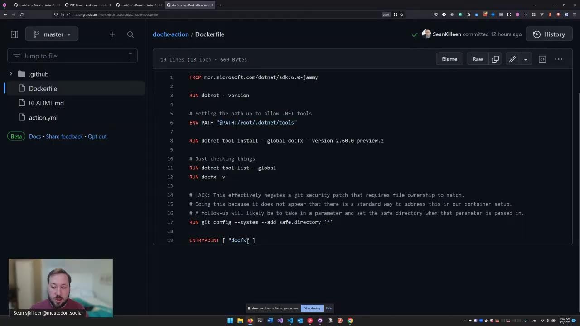Add a new file with plus icon

point(112,34)
